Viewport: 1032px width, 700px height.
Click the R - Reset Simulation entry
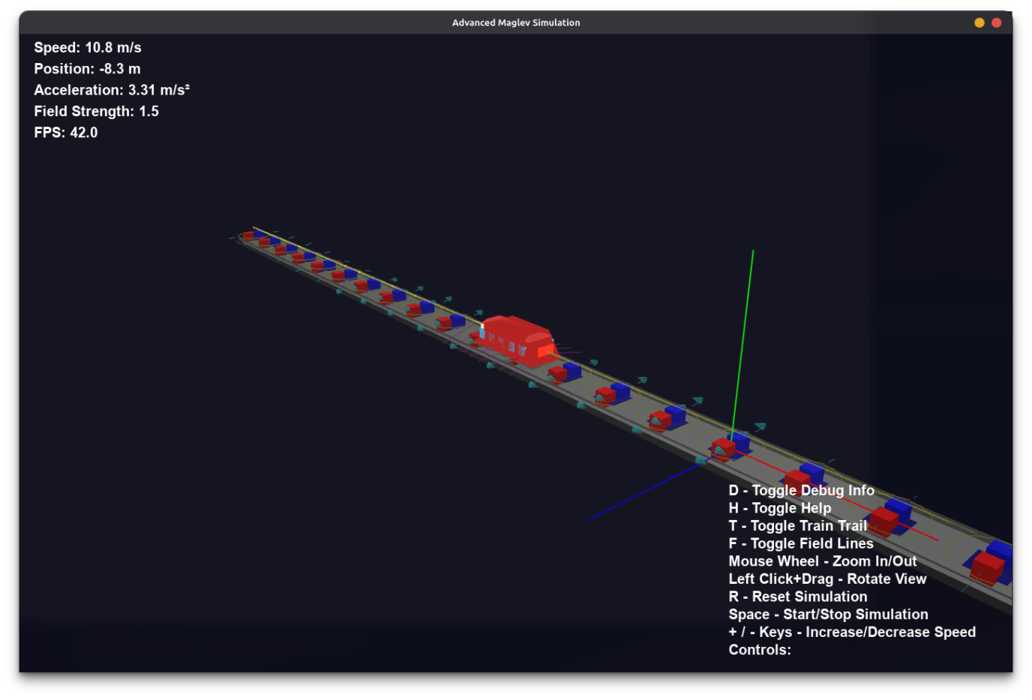[x=797, y=597]
